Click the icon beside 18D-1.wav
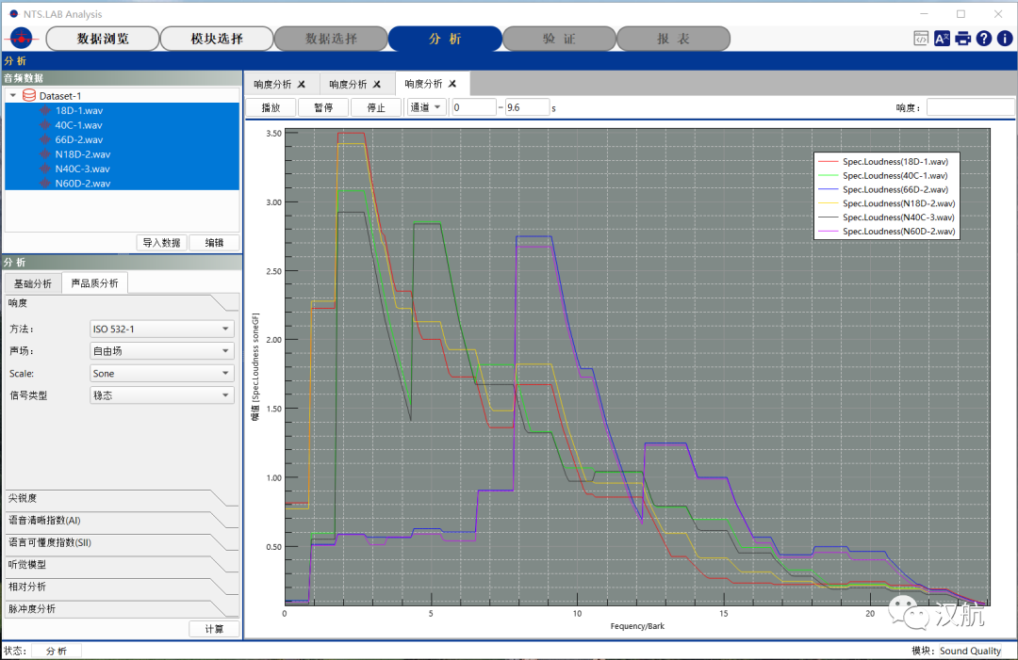 (x=45, y=110)
